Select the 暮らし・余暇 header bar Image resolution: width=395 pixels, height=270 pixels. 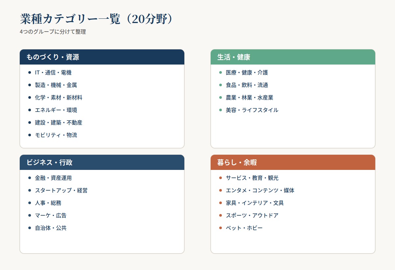point(293,162)
